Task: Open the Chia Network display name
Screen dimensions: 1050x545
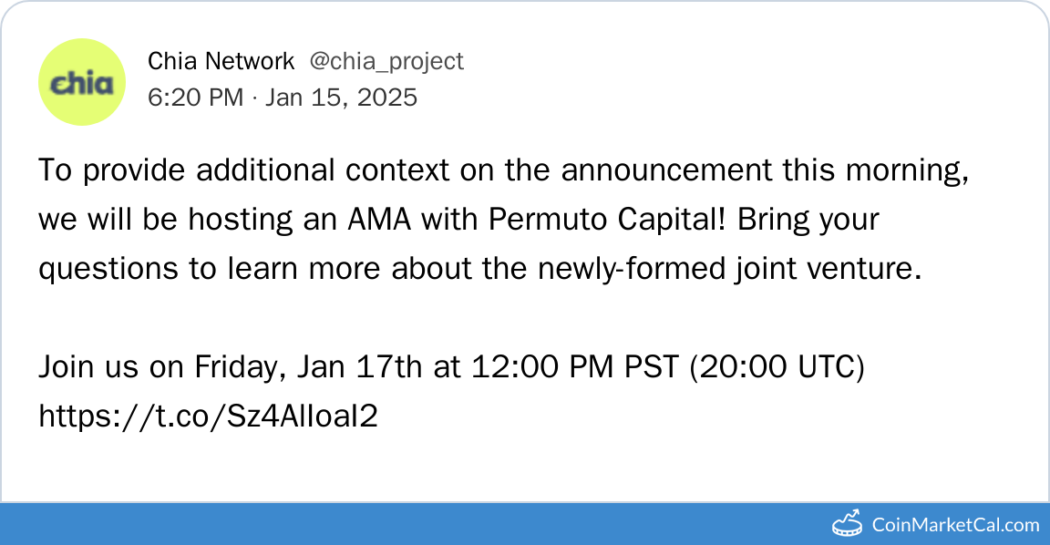Action: coord(221,61)
